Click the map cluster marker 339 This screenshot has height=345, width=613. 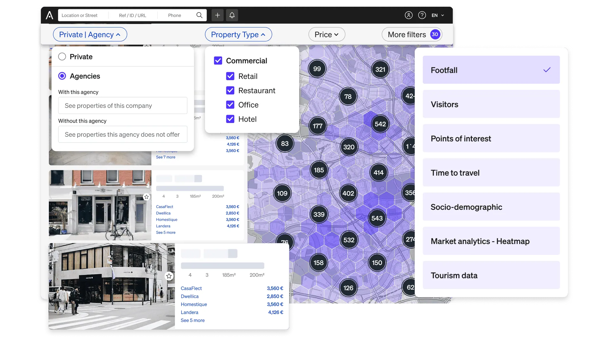(x=319, y=215)
